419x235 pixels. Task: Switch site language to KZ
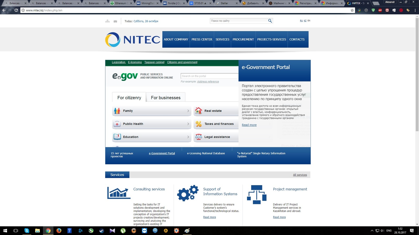pyautogui.click(x=305, y=21)
